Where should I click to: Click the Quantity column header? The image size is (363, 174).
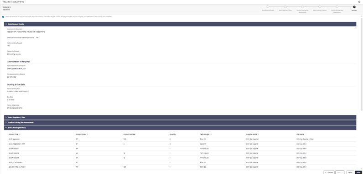point(173,134)
